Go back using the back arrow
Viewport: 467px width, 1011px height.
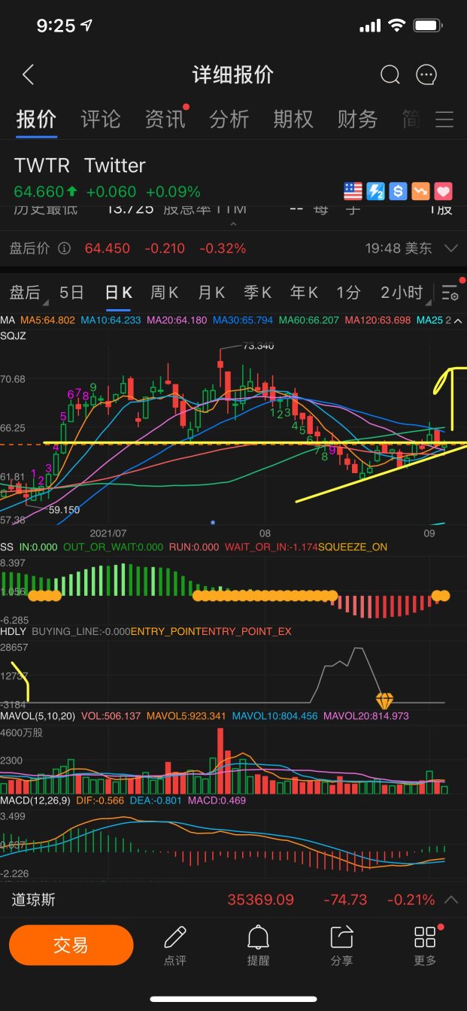coord(29,74)
